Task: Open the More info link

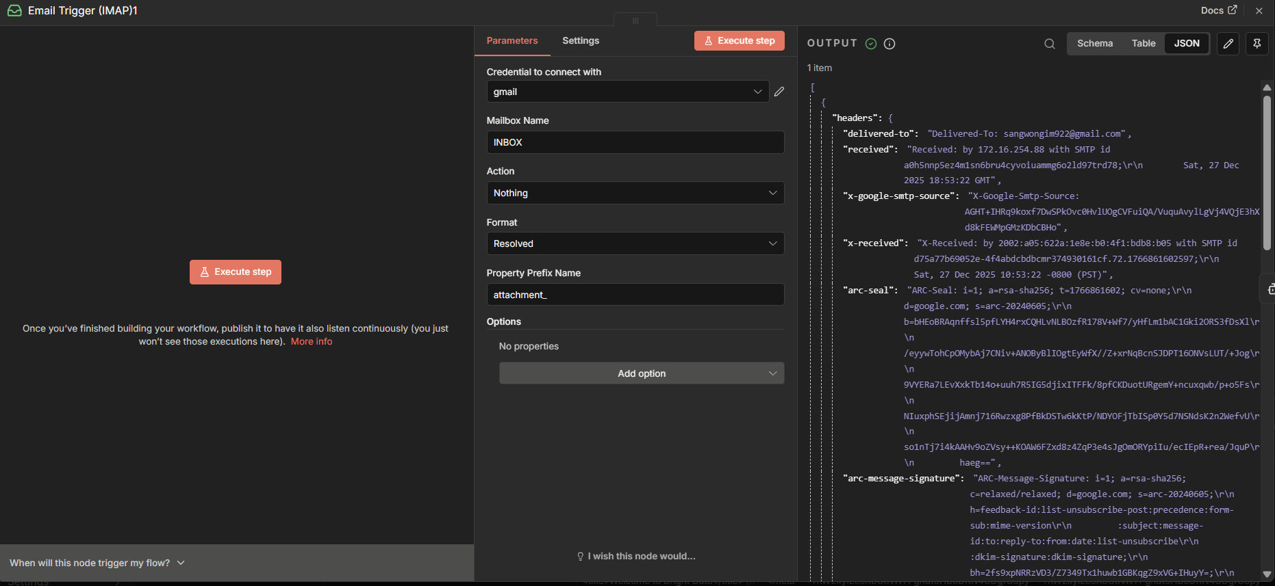Action: coord(311,341)
